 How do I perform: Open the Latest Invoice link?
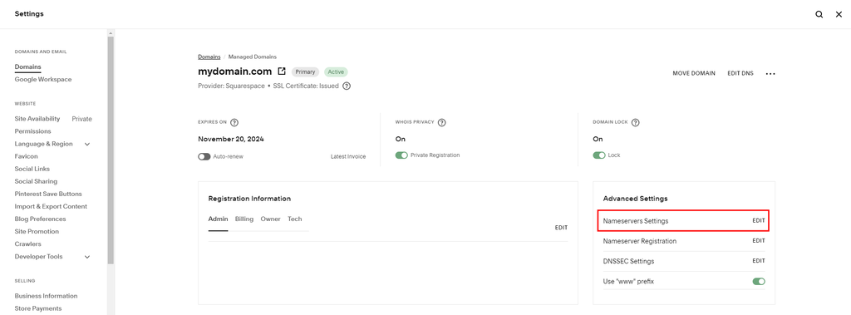348,156
